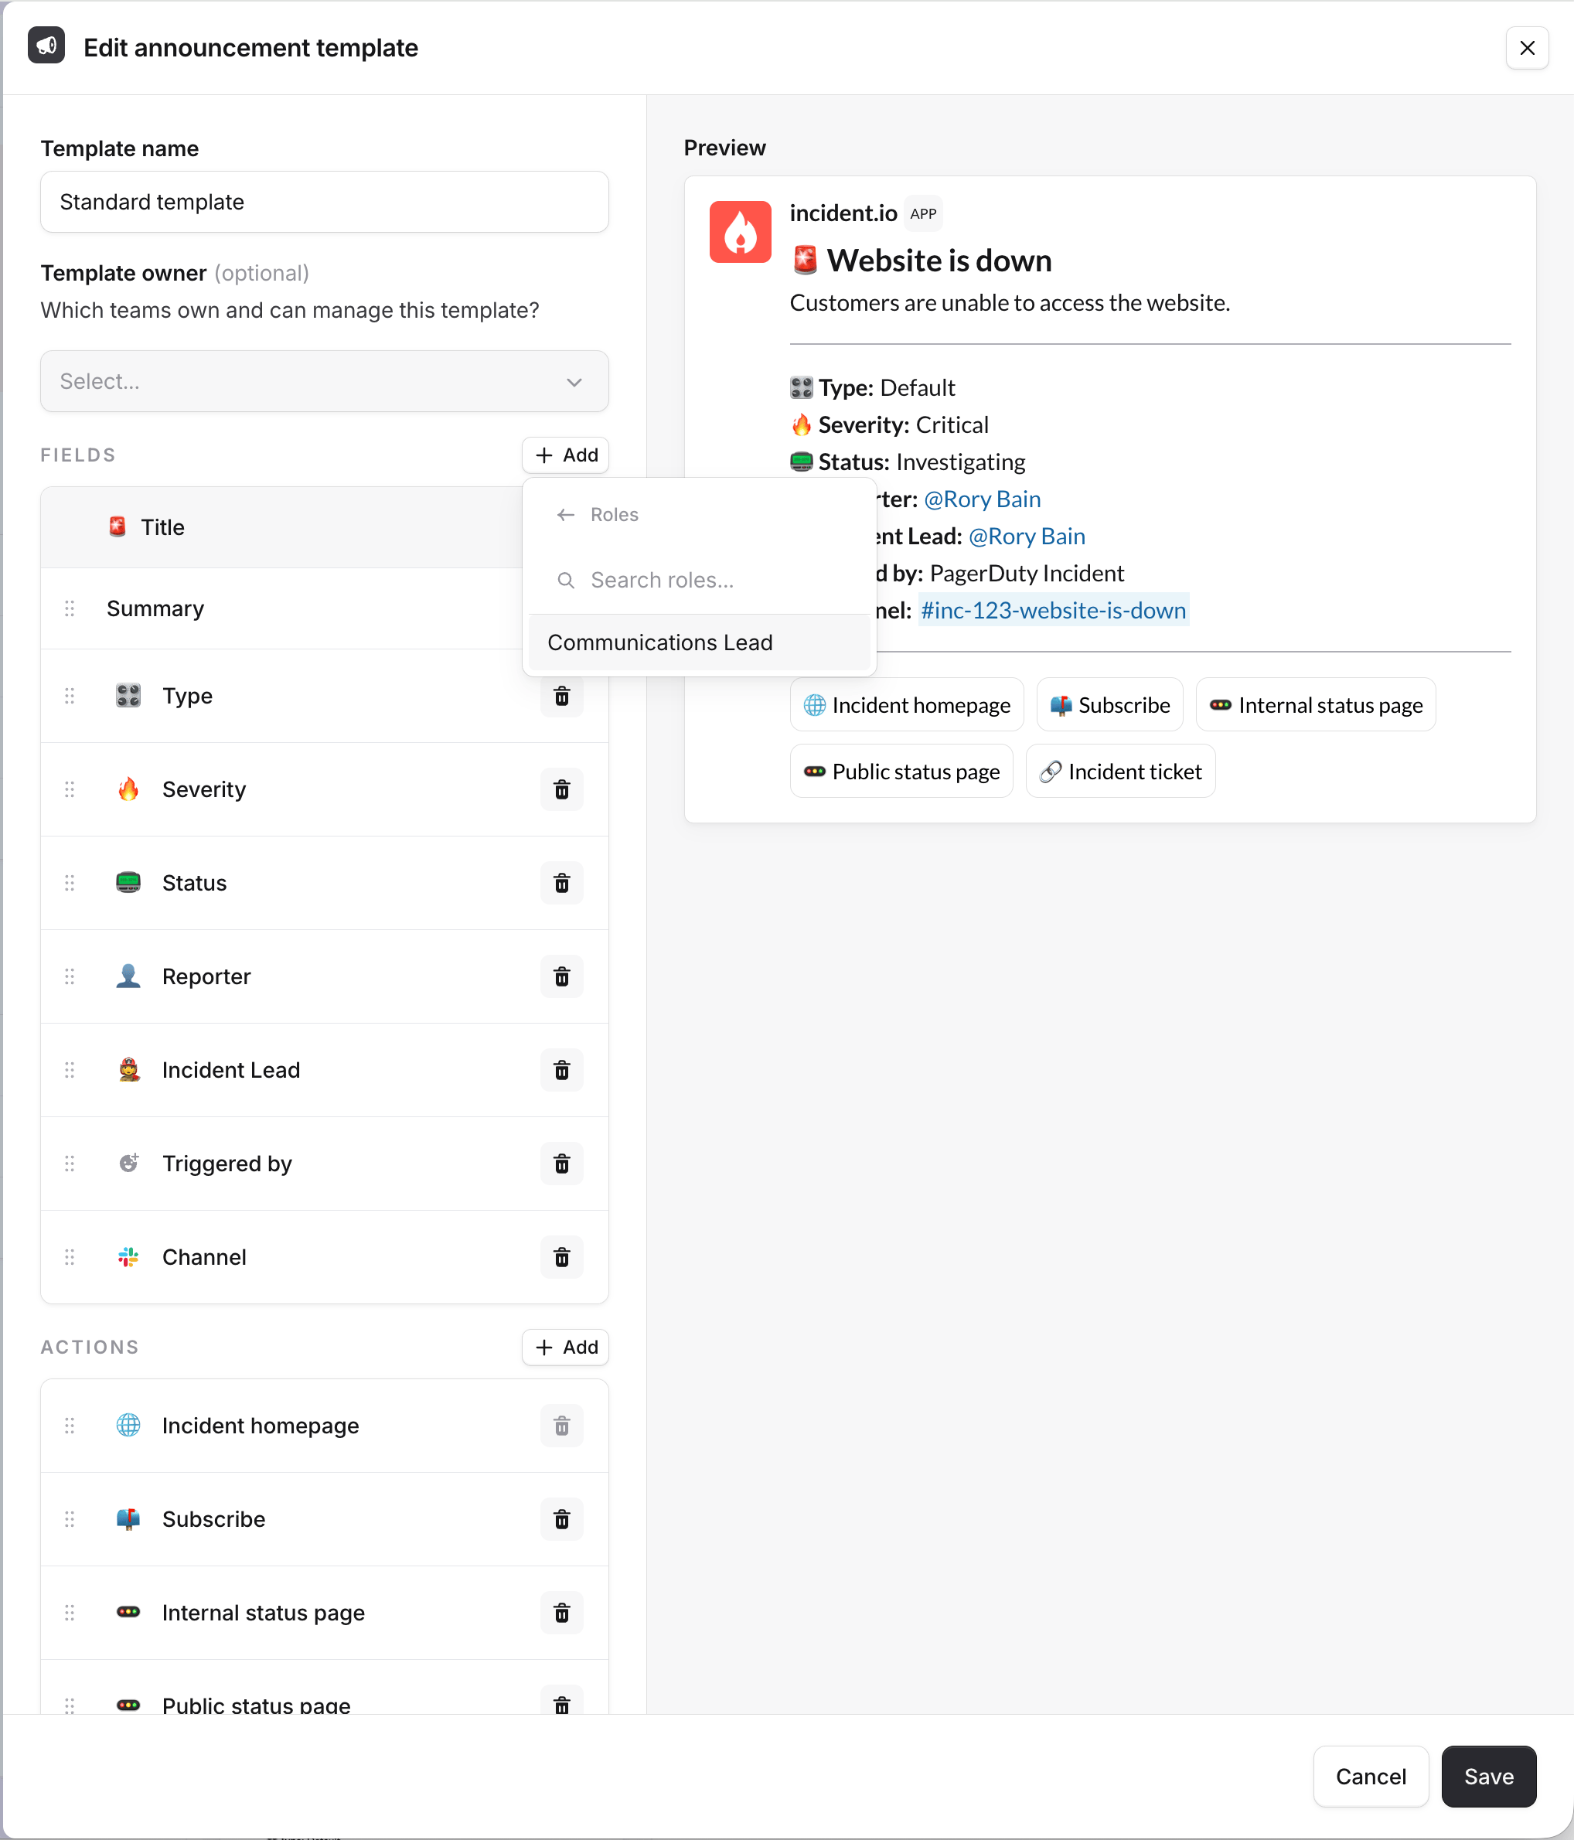This screenshot has height=1840, width=1574.
Task: Remove the Internal status page action
Action: (x=562, y=1613)
